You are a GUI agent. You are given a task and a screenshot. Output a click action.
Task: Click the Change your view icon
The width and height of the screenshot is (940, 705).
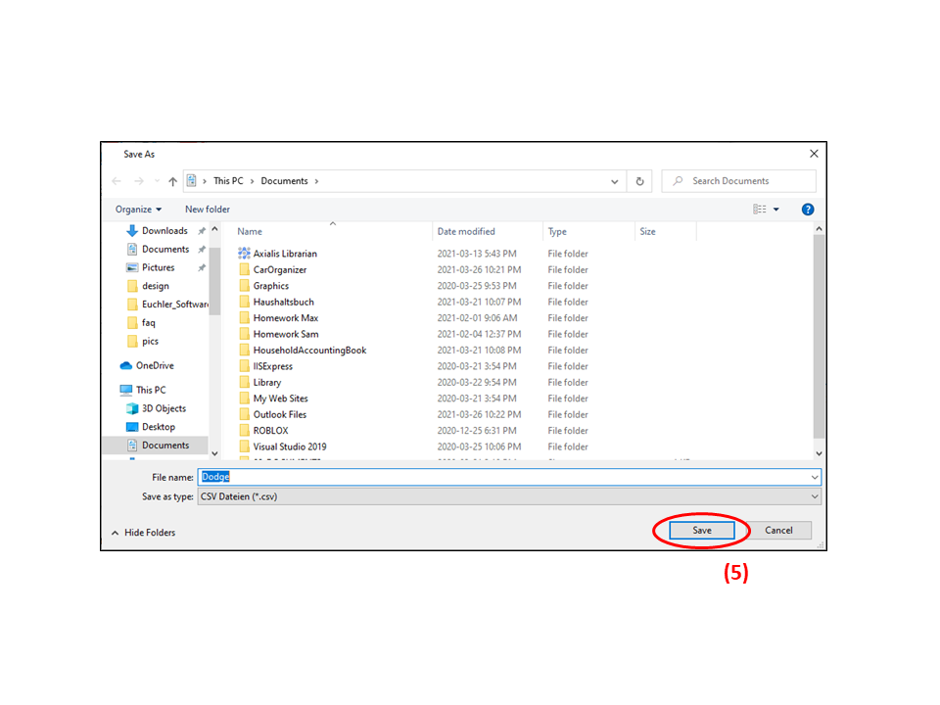(x=760, y=210)
